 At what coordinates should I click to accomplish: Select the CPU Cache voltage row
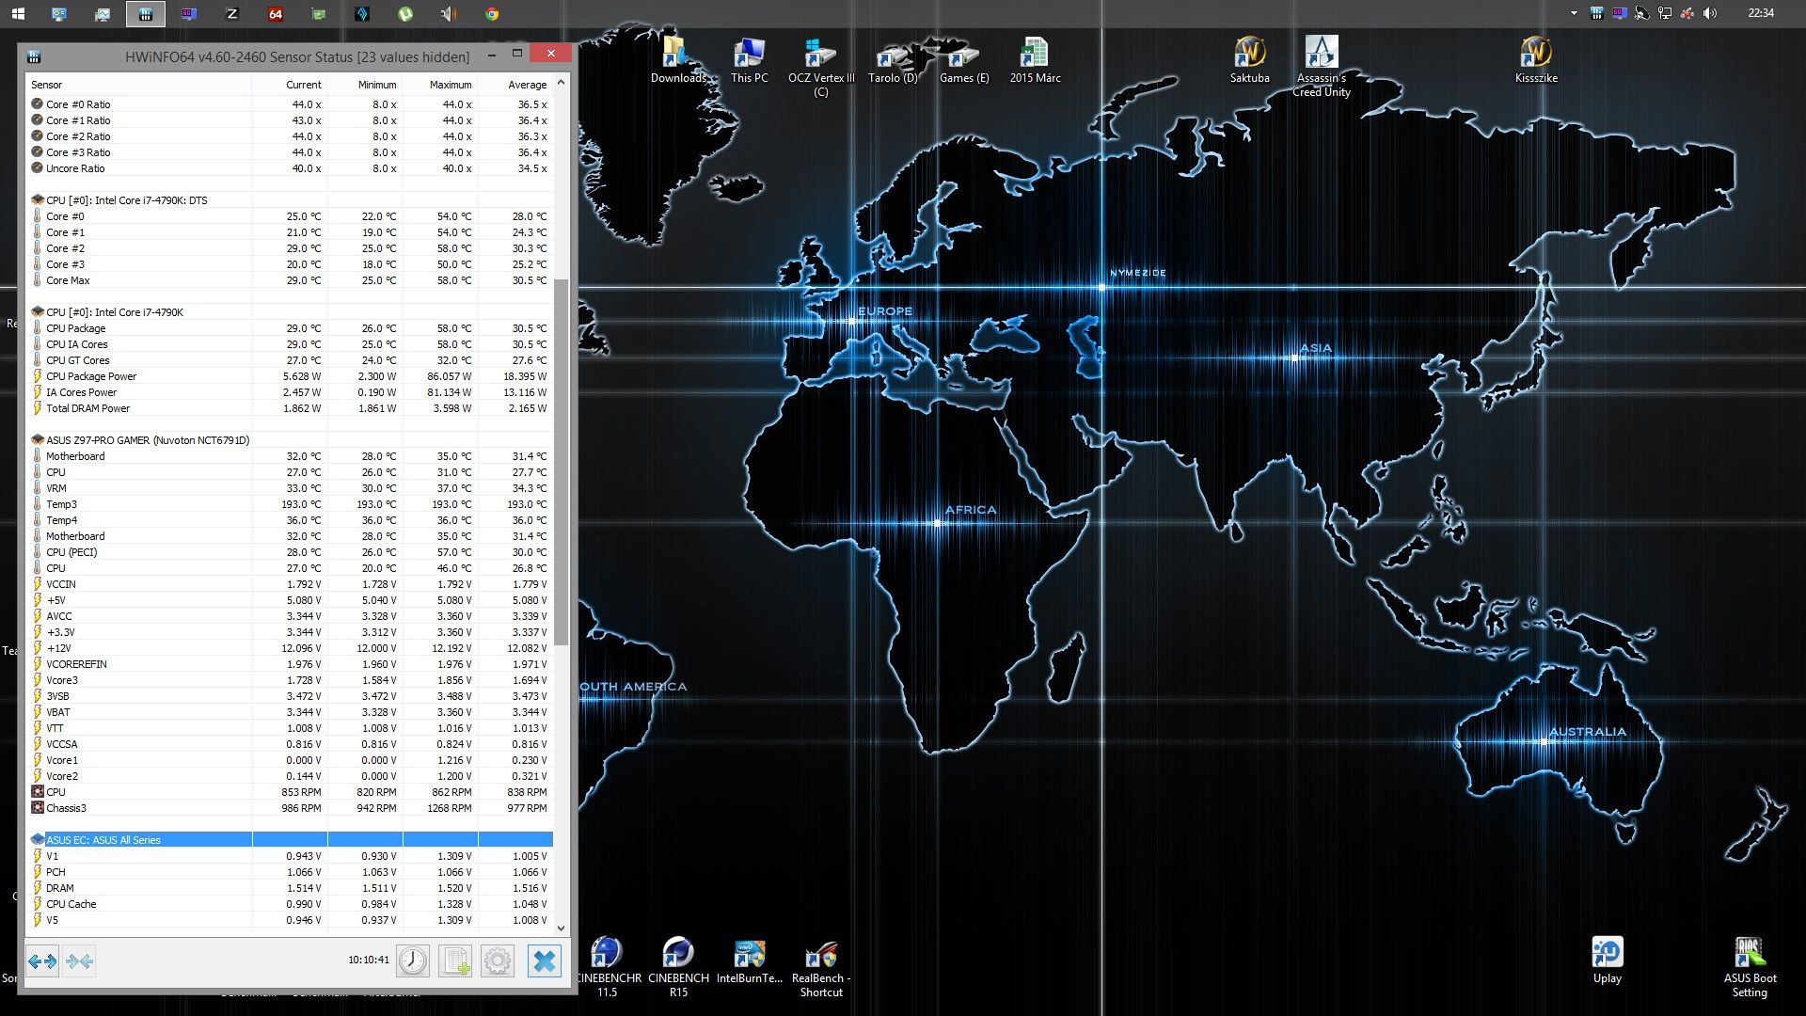(x=290, y=904)
